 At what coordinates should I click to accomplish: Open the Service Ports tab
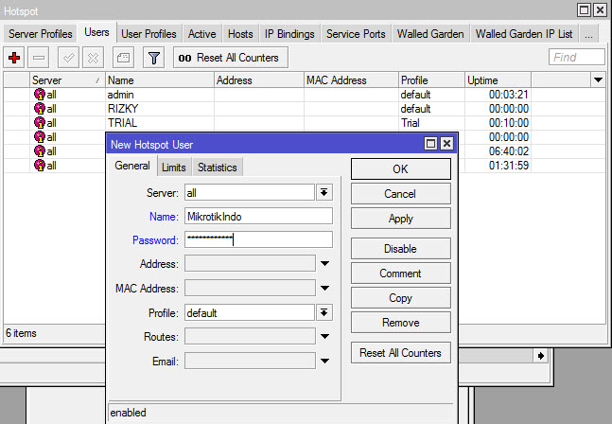pos(356,34)
